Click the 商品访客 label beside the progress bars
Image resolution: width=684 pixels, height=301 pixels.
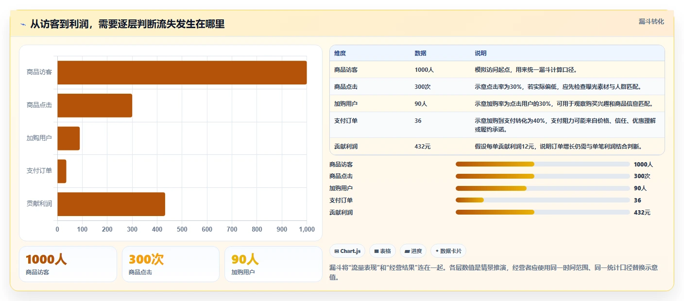tap(341, 165)
